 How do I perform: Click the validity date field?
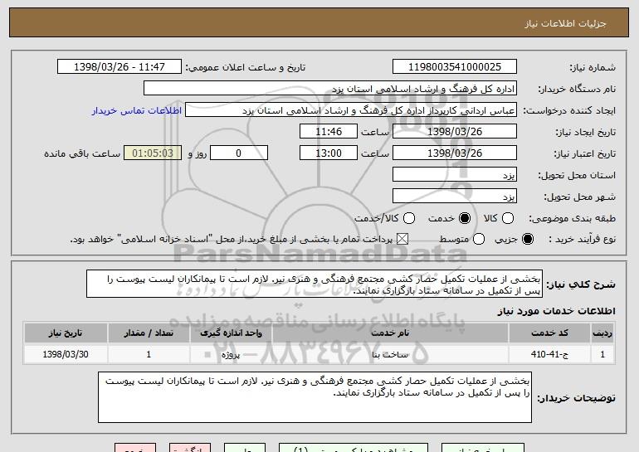(455, 153)
